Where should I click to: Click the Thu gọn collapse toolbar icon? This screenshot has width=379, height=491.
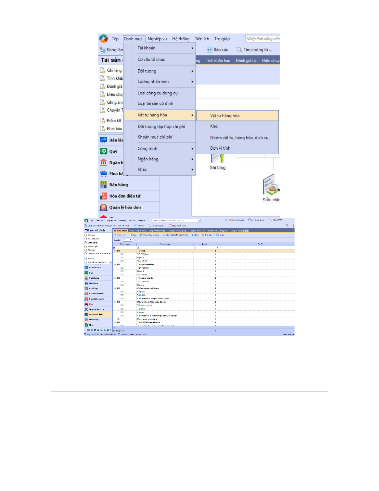[203, 235]
